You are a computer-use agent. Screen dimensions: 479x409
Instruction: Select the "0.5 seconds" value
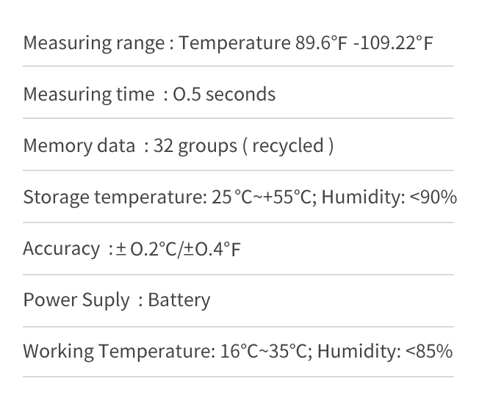click(224, 95)
